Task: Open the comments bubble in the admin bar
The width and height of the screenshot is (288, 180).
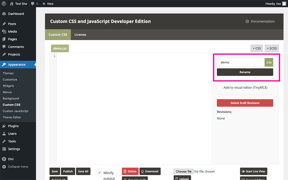Action: point(35,4)
